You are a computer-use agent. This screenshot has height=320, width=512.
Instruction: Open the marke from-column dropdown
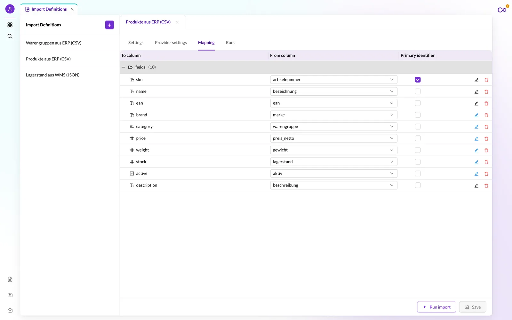click(x=333, y=115)
